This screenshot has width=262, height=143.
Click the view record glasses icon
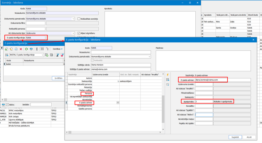point(16,49)
